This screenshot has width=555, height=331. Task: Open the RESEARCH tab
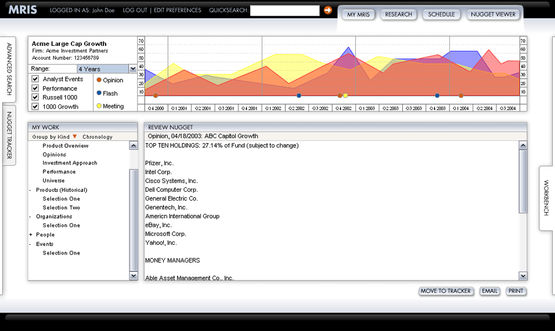[399, 14]
